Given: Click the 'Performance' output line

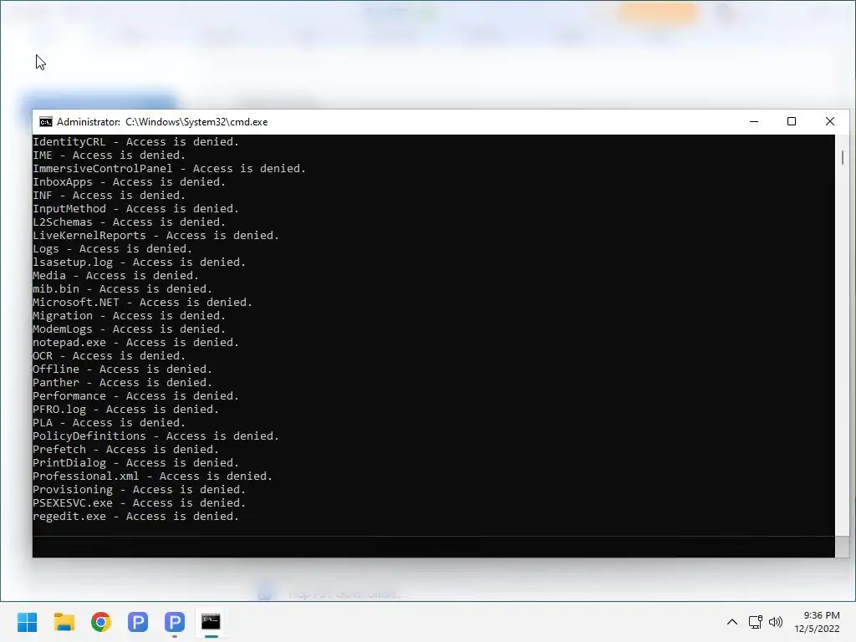Looking at the screenshot, I should [136, 395].
